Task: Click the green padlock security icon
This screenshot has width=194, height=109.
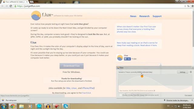Action: click(x=15, y=6)
